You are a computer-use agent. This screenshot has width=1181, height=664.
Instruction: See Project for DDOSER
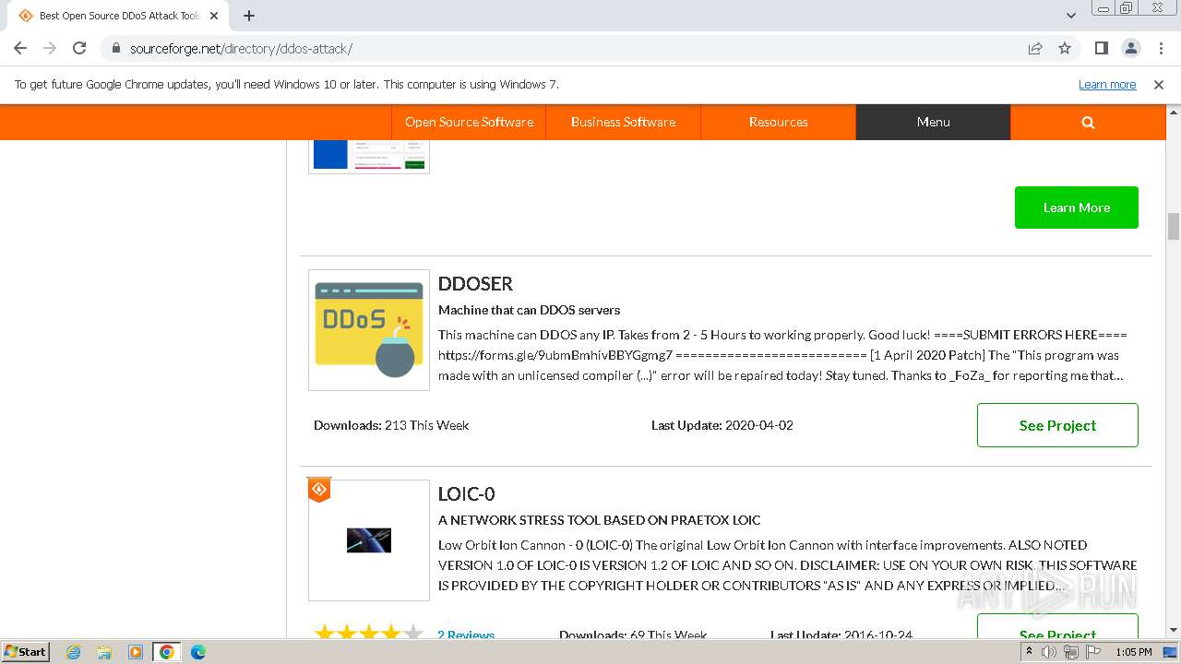point(1057,425)
